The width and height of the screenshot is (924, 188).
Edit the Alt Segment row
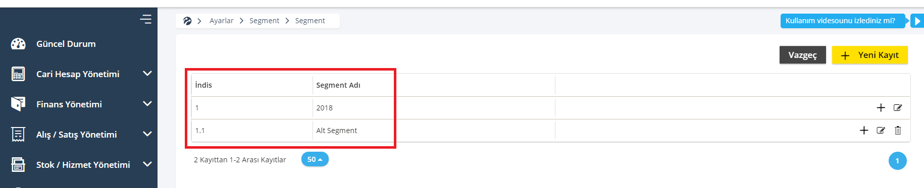point(881,130)
